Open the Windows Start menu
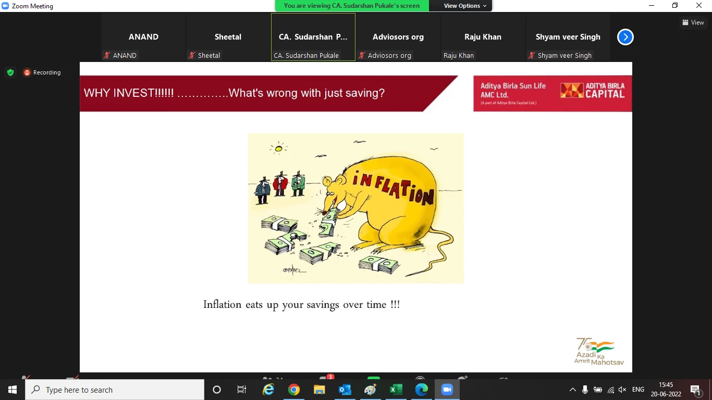The image size is (712, 400). click(13, 390)
